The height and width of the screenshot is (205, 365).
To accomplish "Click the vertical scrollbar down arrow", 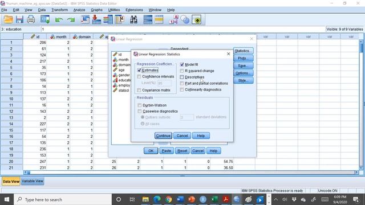I will point(361,168).
